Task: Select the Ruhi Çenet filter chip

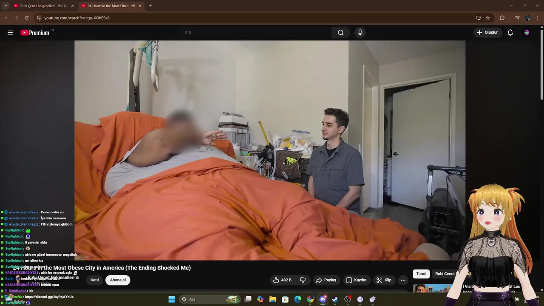Action: click(x=445, y=274)
